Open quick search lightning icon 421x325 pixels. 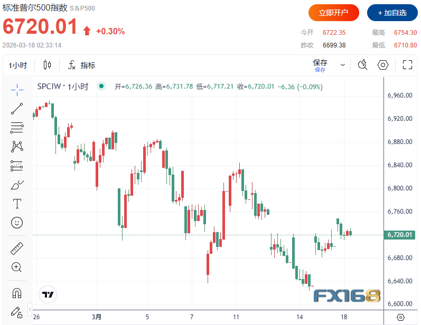click(362, 65)
